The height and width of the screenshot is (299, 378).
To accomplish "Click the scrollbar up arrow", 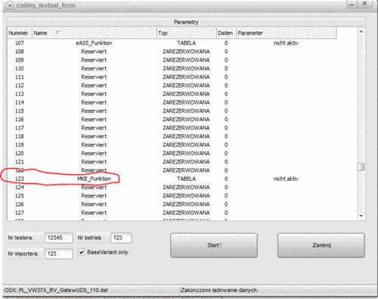I will pyautogui.click(x=361, y=32).
